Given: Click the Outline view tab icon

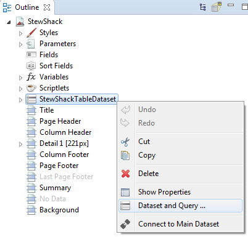Looking at the screenshot, I should [x=7, y=7].
